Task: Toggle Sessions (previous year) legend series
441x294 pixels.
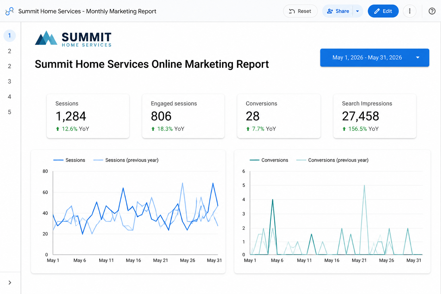Action: (126, 160)
